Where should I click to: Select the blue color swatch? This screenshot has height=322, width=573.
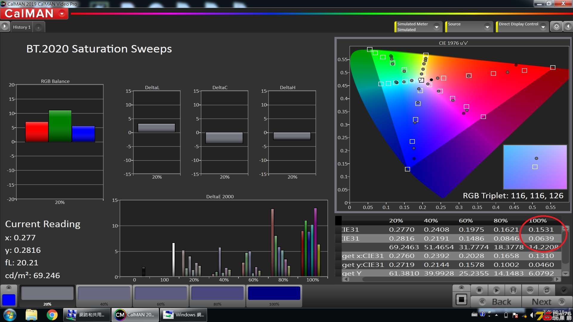9,300
